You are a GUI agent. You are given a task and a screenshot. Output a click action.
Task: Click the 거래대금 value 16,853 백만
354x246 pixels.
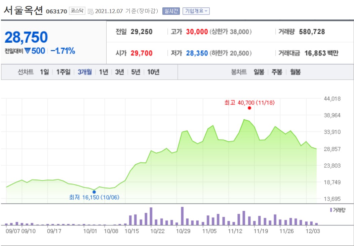click(321, 53)
